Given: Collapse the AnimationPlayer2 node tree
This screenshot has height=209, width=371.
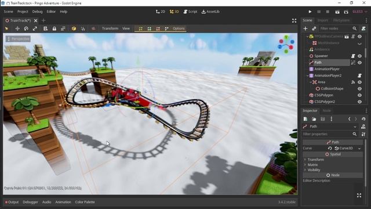Looking at the screenshot, I should [x=307, y=75].
